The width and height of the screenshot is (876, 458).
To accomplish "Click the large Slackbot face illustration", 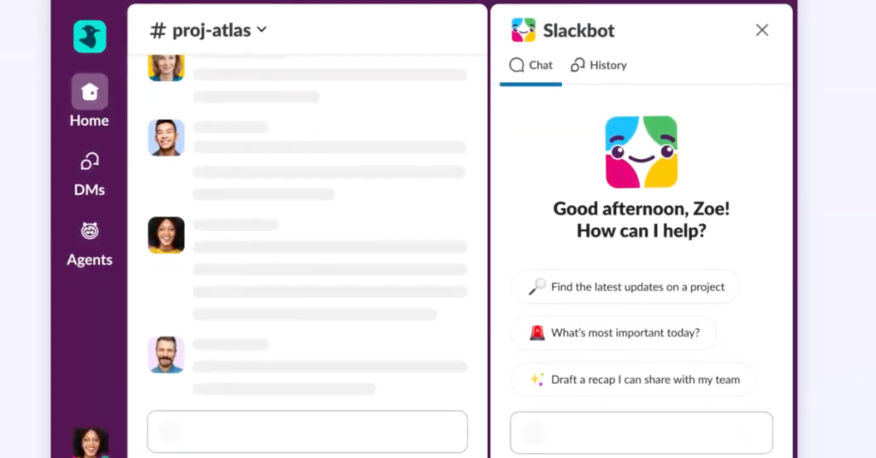I will click(642, 152).
